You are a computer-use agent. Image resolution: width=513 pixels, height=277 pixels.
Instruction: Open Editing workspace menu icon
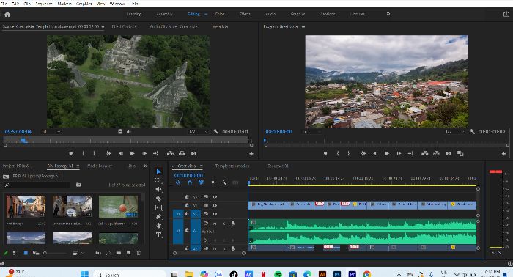pyautogui.click(x=206, y=15)
